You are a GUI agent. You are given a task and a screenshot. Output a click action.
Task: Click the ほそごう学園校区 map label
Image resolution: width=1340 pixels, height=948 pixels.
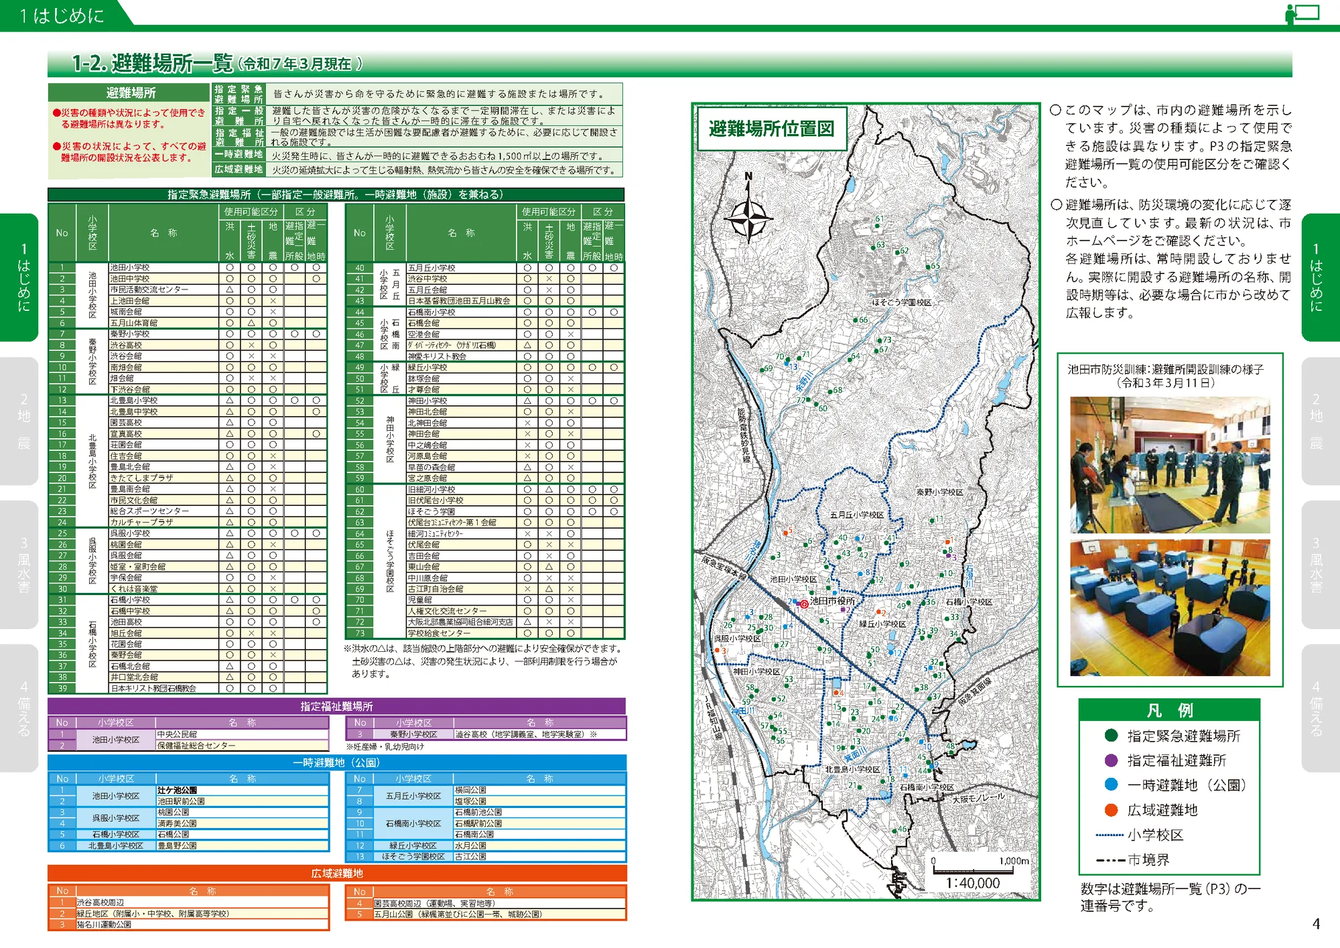tap(902, 303)
